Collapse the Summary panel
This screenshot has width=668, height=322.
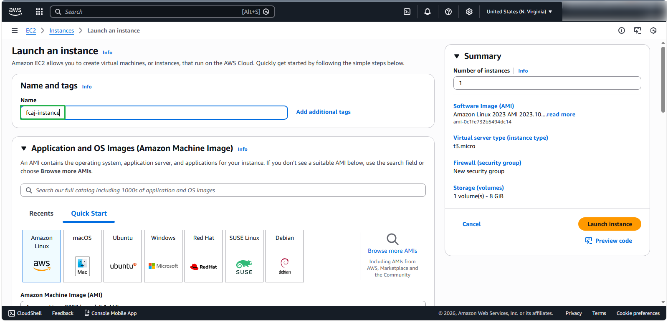click(457, 56)
